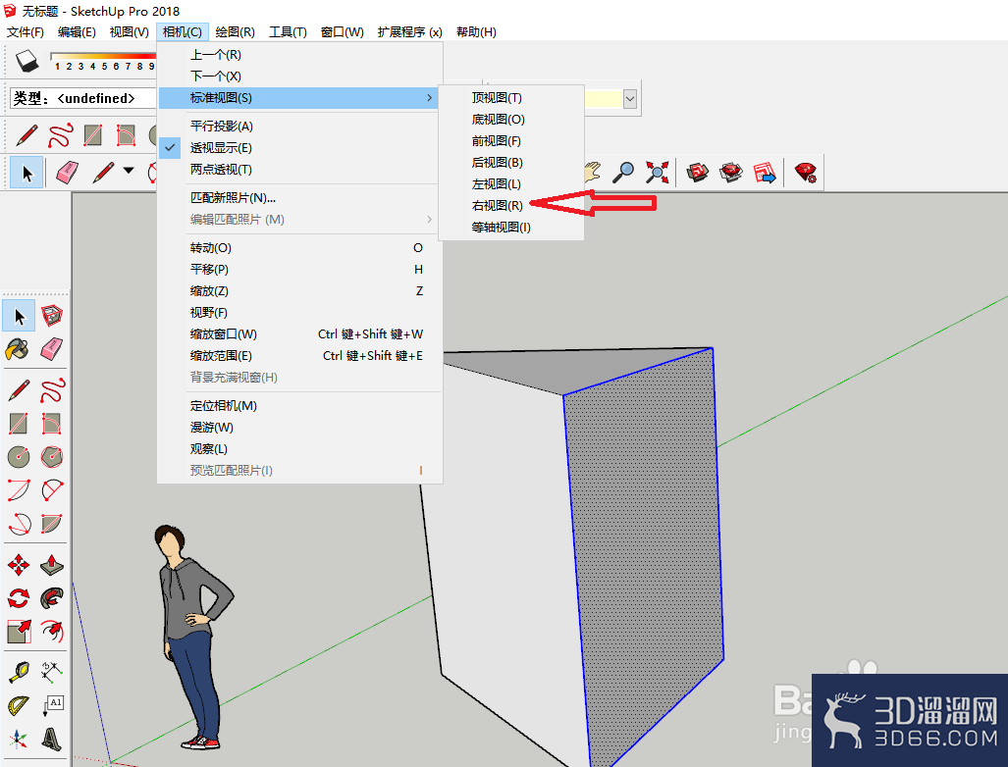Select the Polygon drawing tool

coord(51,457)
